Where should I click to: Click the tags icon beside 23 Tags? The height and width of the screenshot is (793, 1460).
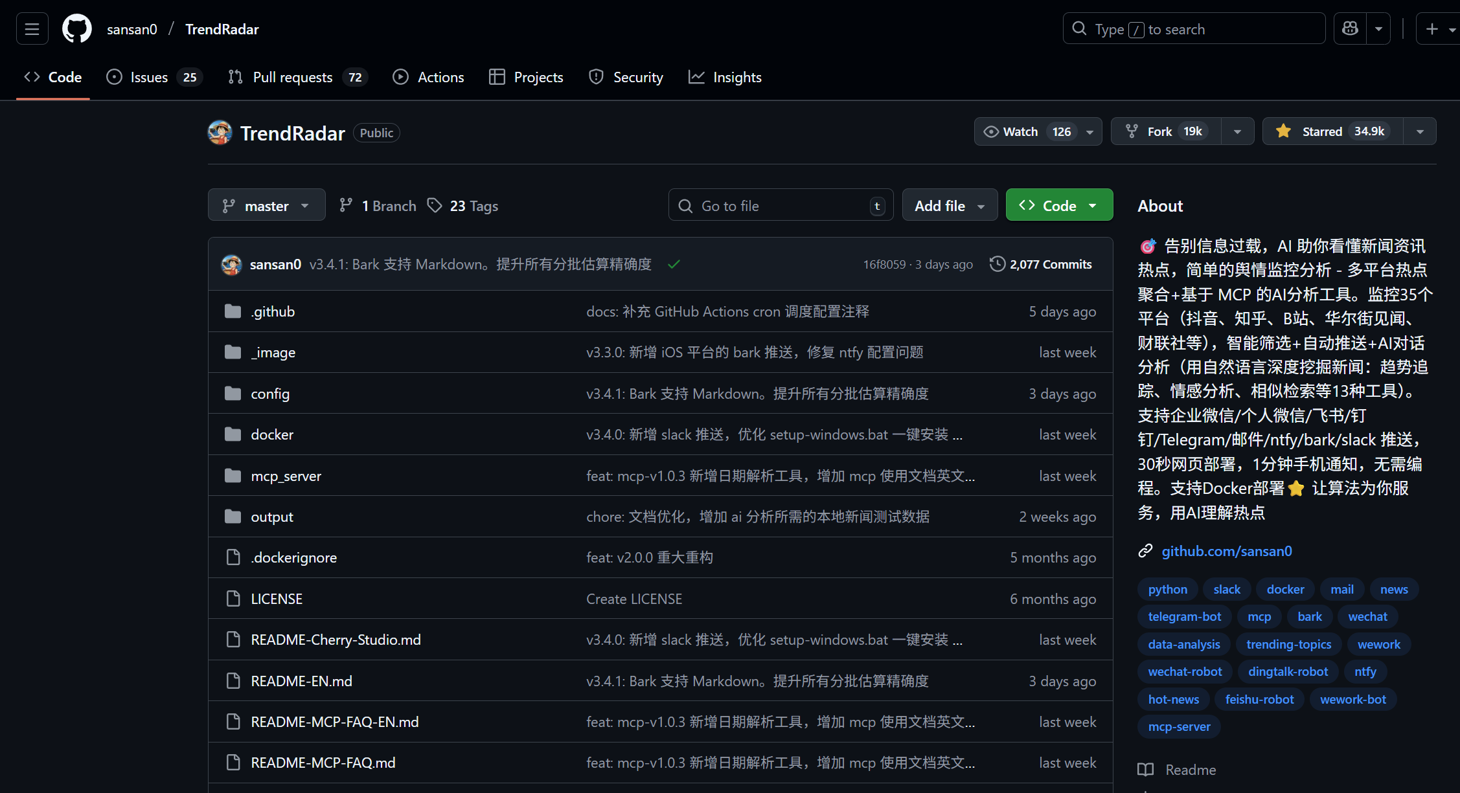(x=435, y=205)
